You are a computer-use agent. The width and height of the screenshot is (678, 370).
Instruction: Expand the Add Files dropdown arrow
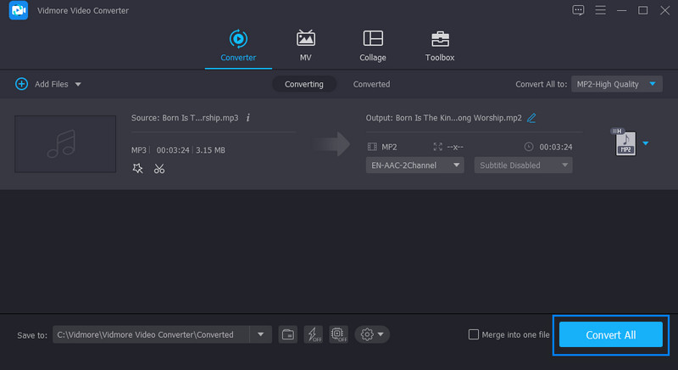78,84
